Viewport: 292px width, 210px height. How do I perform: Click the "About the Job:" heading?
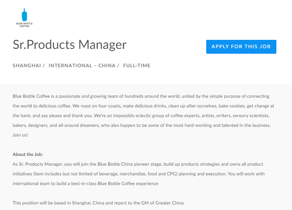[28, 154]
